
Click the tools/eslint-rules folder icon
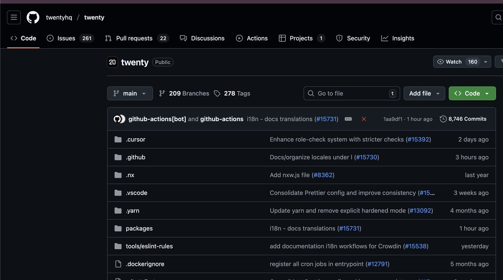118,246
